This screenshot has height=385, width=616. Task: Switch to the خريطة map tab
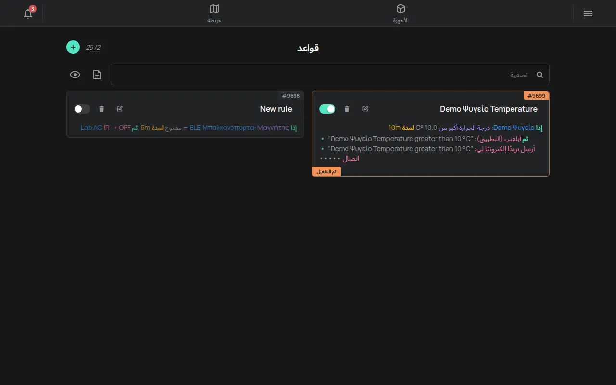coord(215,13)
